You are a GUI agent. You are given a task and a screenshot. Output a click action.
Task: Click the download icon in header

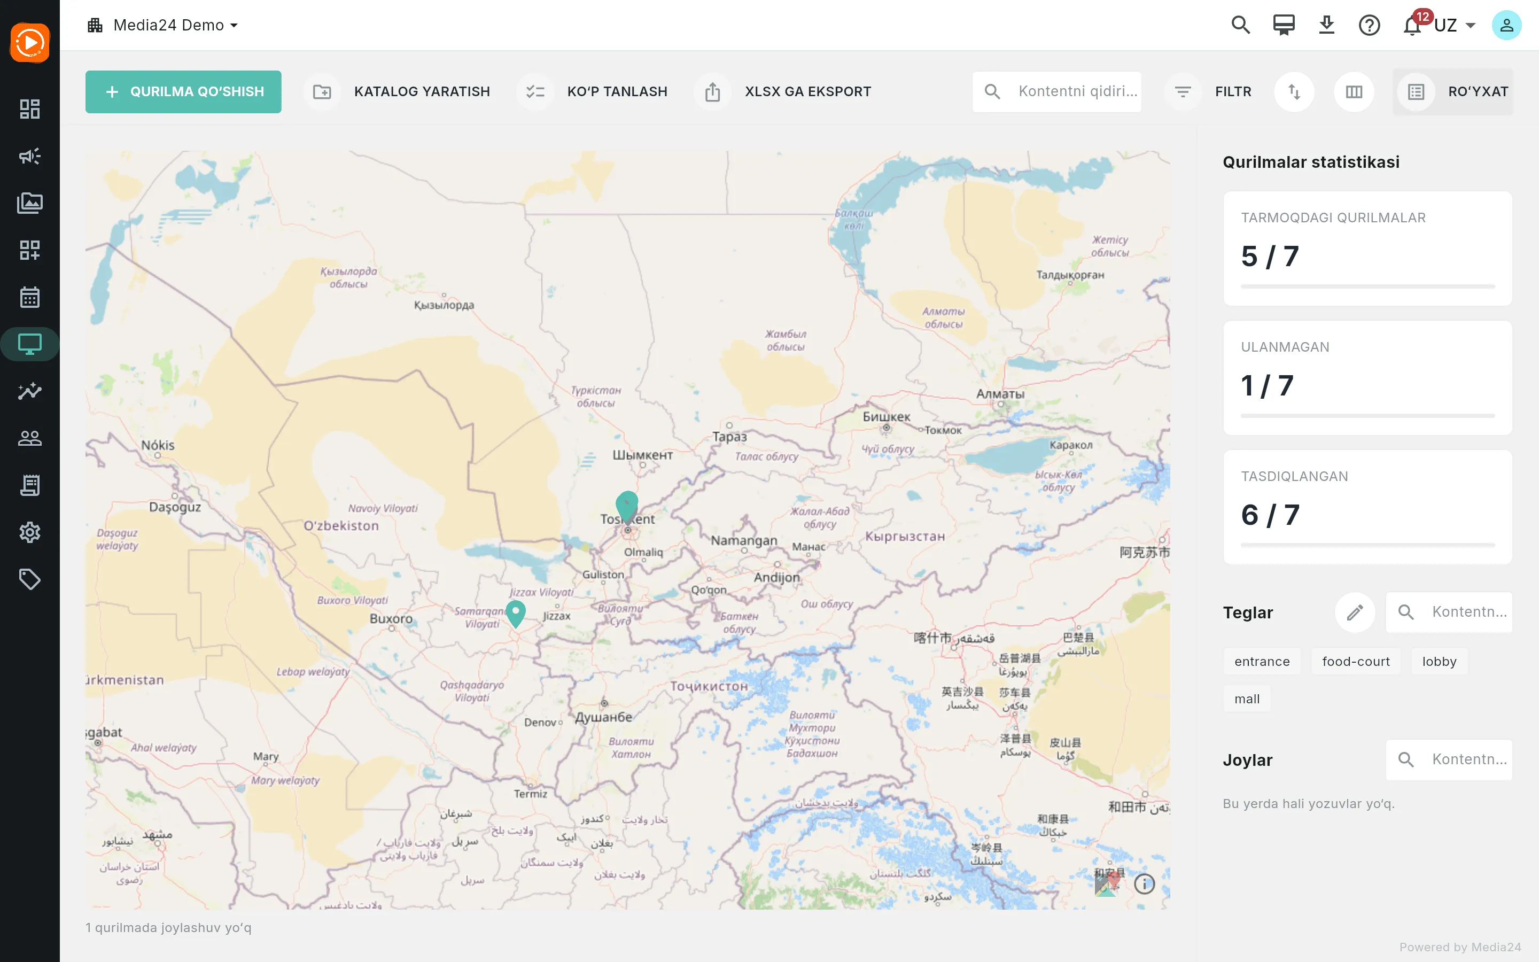point(1326,26)
